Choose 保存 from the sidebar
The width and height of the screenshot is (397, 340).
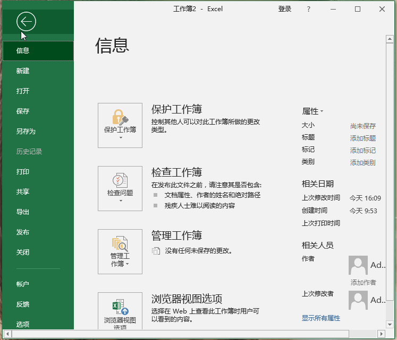click(x=38, y=111)
